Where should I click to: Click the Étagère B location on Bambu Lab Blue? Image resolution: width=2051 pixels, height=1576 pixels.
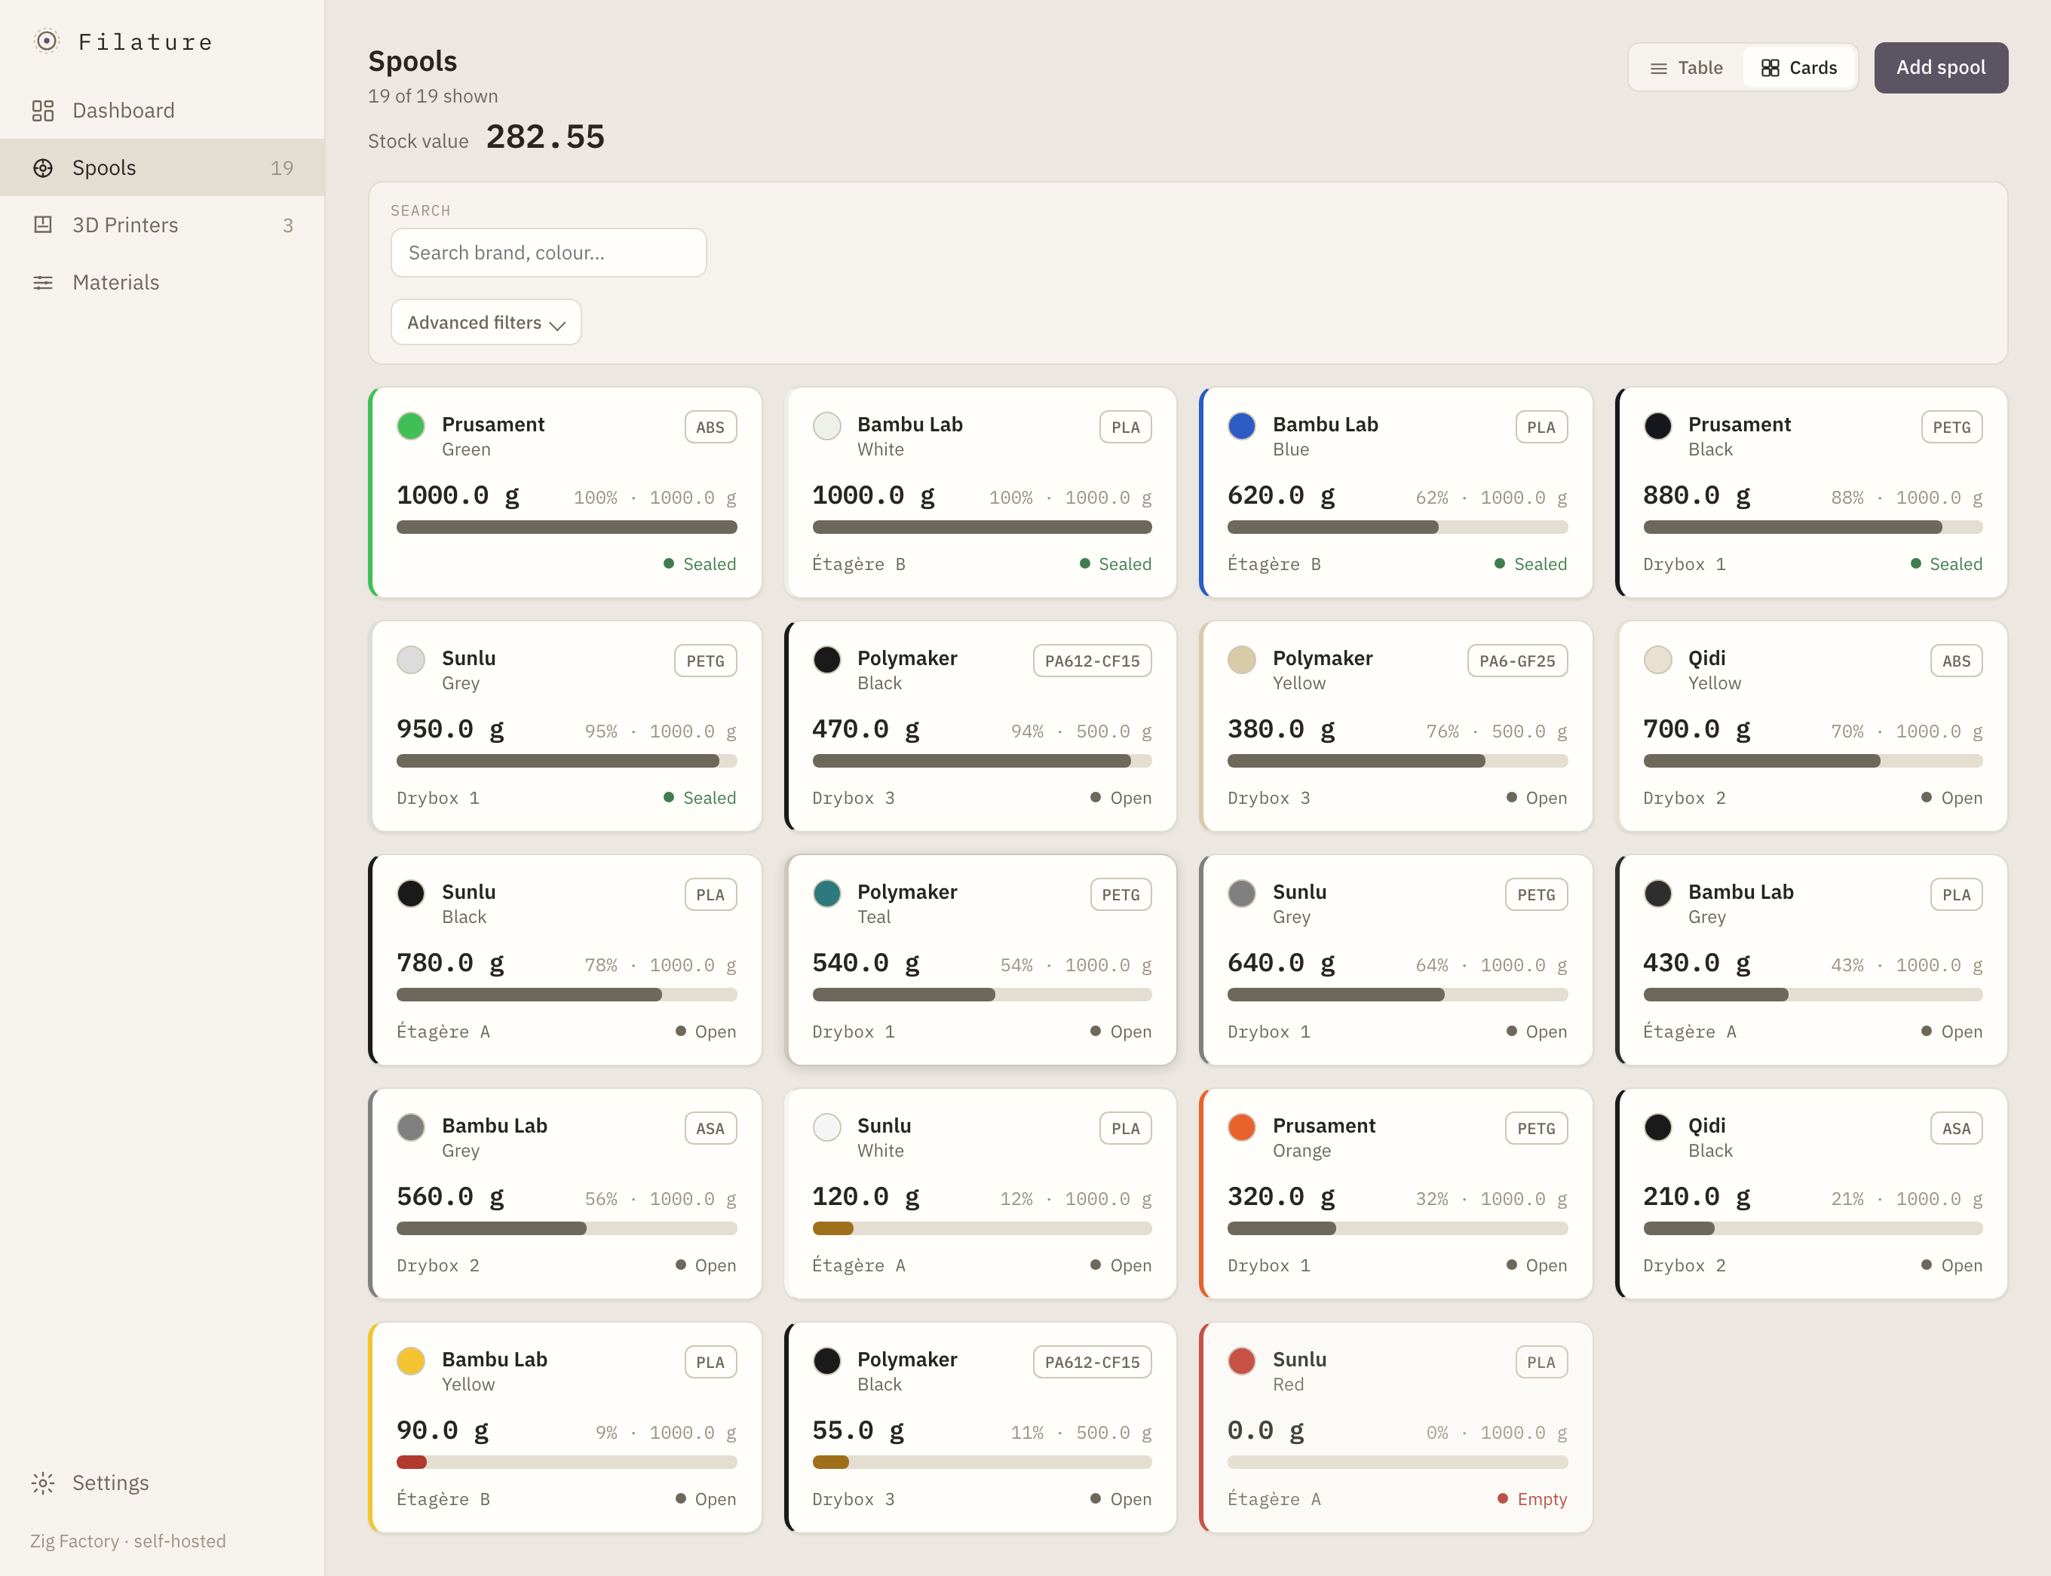pos(1274,564)
